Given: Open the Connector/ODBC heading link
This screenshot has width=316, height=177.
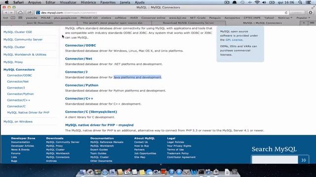Looking at the screenshot, I should 80,45.
